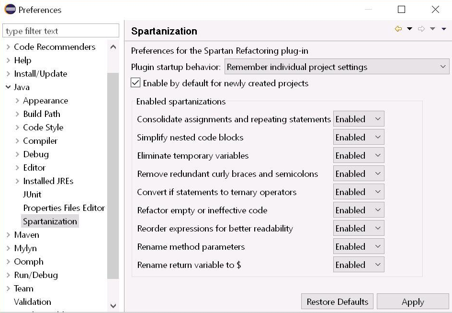Expand the Code Style node
The image size is (452, 313).
[x=17, y=128]
